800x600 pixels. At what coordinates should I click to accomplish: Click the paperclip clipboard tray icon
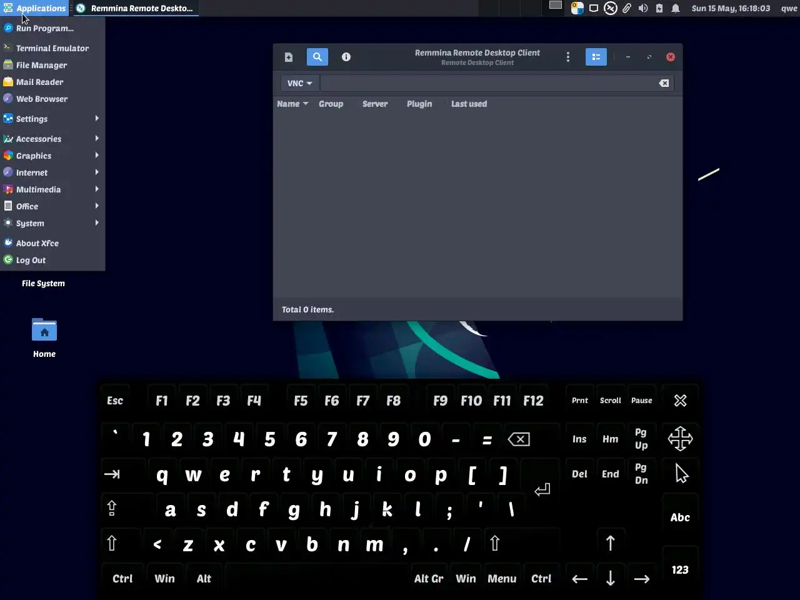[x=626, y=8]
